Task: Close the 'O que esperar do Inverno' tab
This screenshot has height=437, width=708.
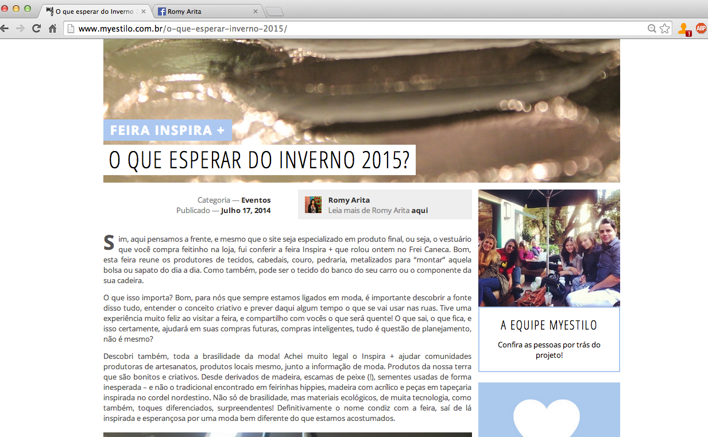Action: (x=144, y=11)
